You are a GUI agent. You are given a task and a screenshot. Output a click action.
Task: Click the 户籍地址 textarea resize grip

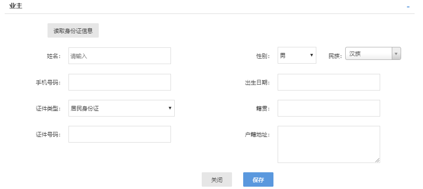(377, 160)
